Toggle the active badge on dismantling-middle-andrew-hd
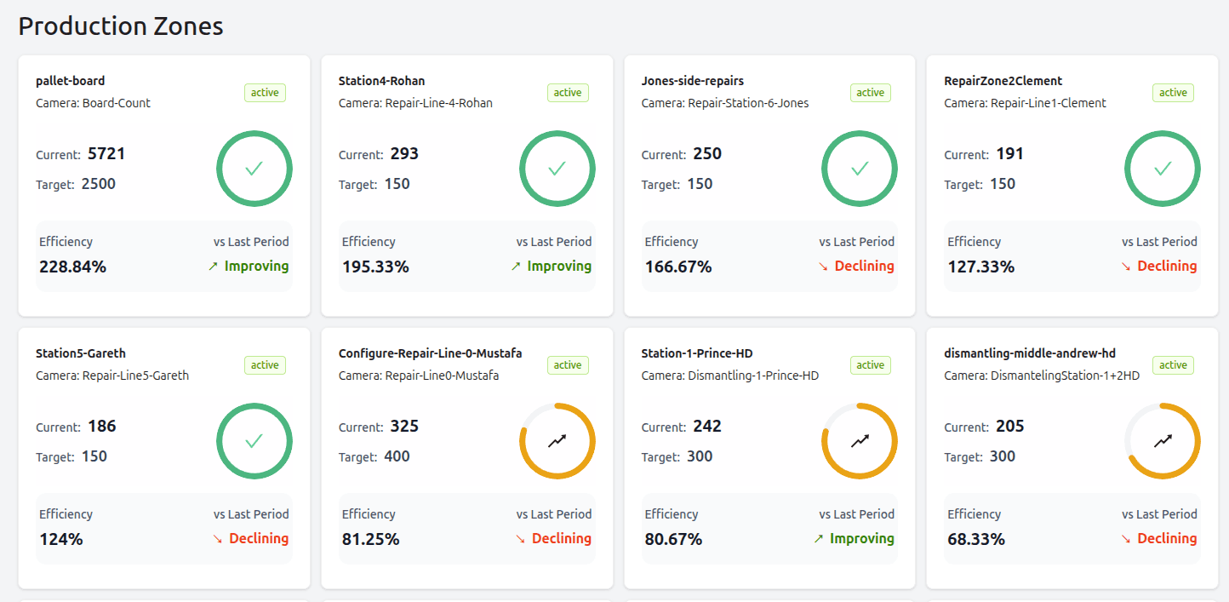1229x602 pixels. 1173,364
